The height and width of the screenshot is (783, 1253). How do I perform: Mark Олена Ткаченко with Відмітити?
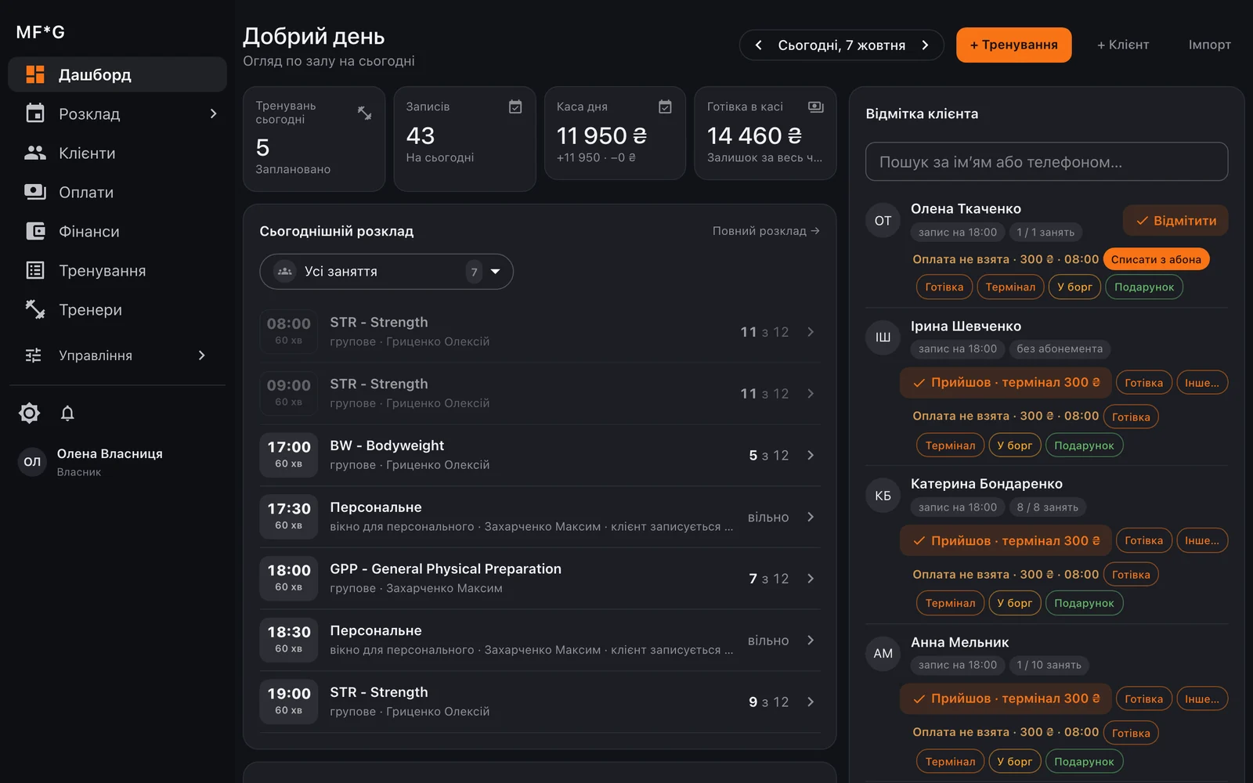pos(1175,221)
